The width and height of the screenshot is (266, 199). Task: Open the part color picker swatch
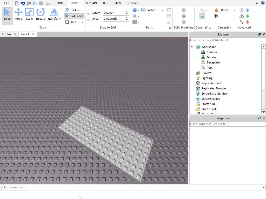coord(135,22)
